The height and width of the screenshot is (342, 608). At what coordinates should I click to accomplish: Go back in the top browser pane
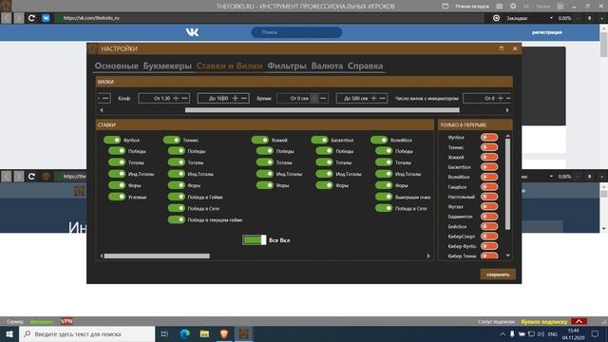point(7,18)
